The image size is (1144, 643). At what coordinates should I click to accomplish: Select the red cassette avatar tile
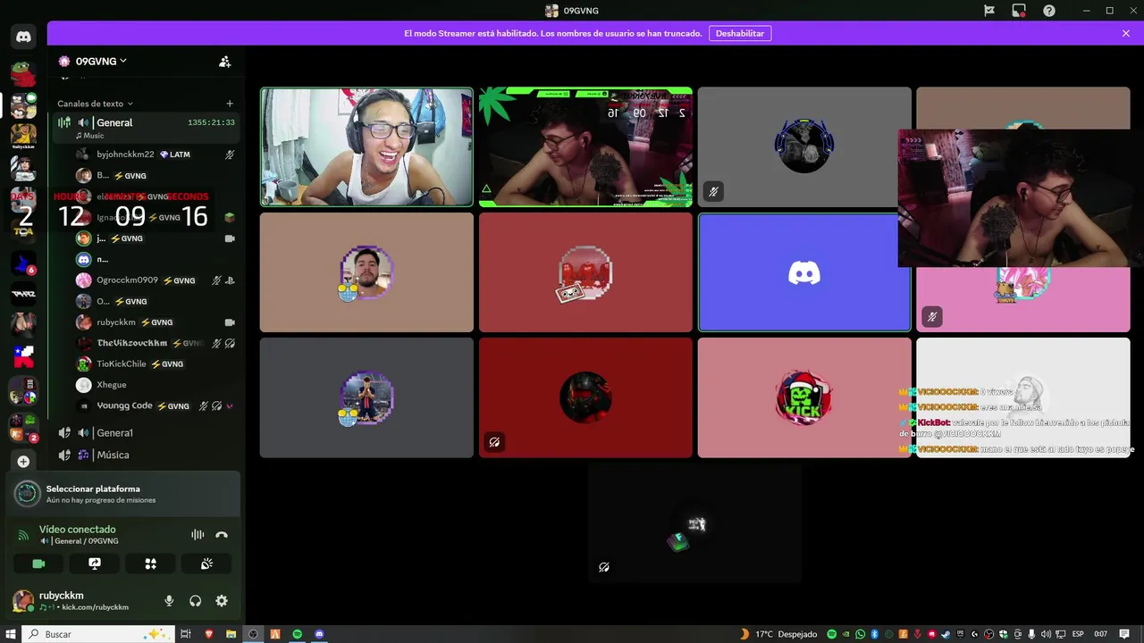click(585, 272)
